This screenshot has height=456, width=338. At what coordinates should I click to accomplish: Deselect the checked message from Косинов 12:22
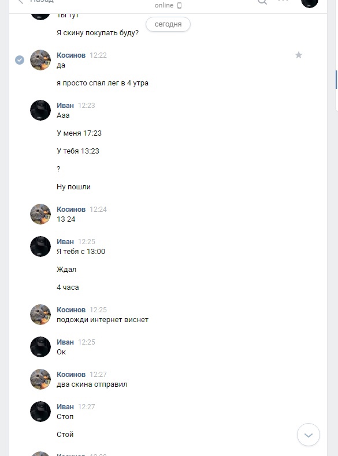pos(20,60)
